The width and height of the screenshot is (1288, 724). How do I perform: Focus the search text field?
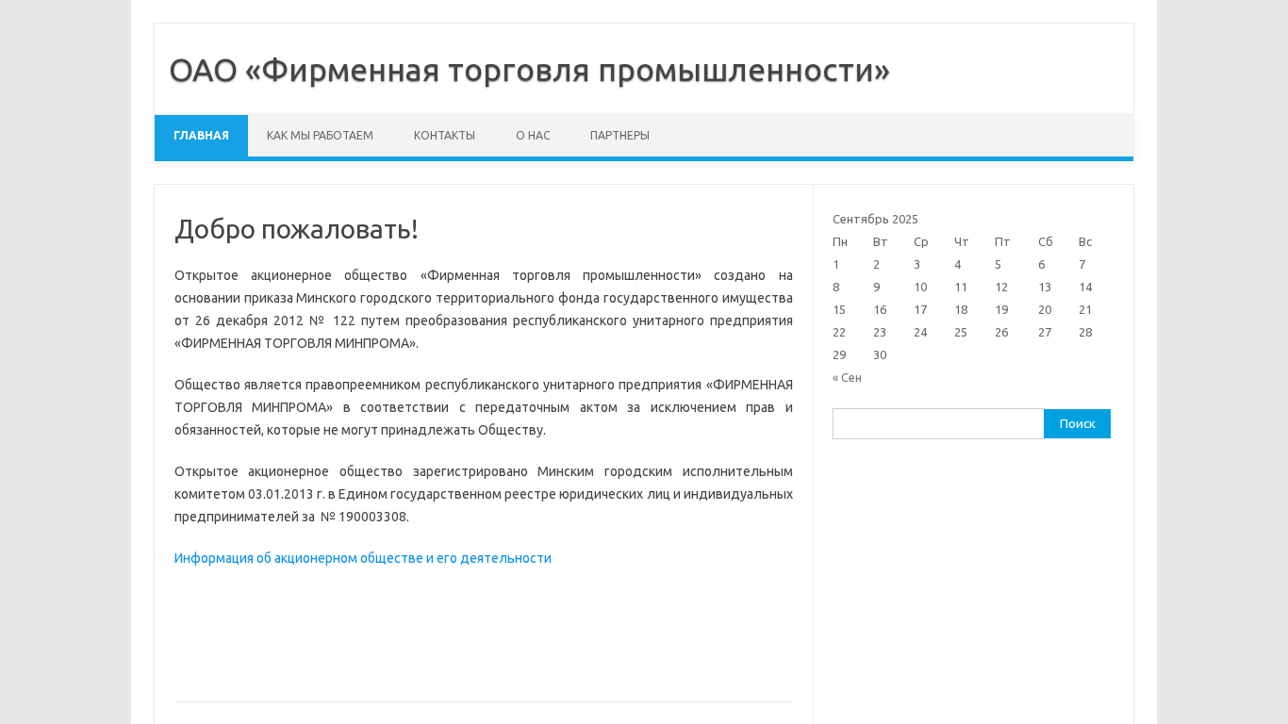tap(938, 423)
